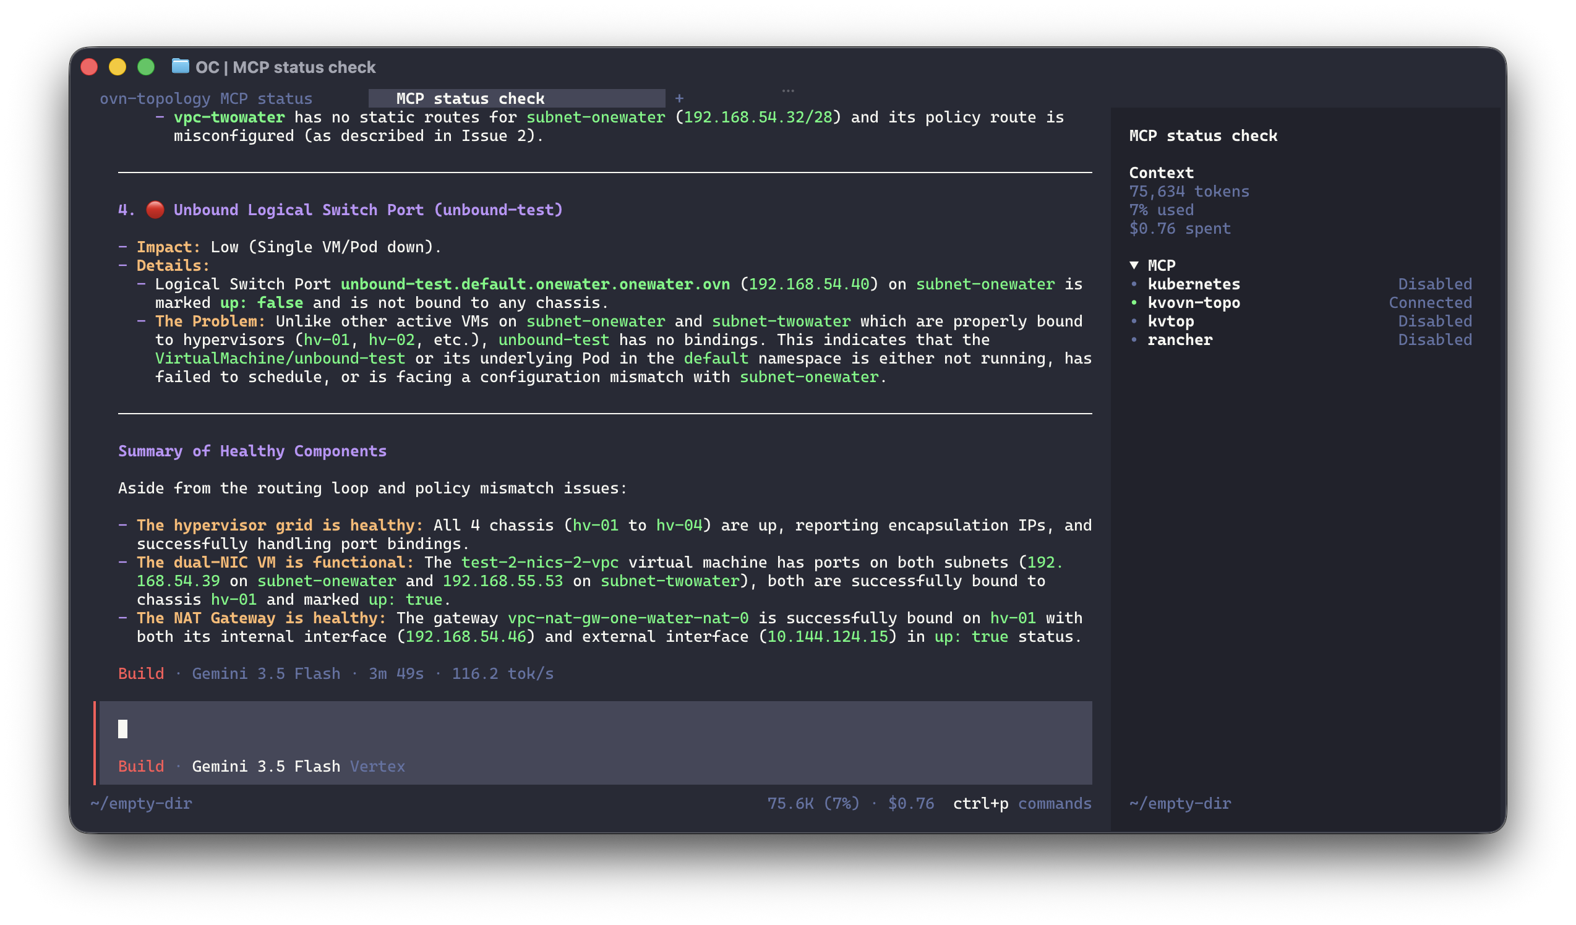Viewport: 1576px width, 925px height.
Task: Click Build mode label in prompt box
Action: point(141,766)
